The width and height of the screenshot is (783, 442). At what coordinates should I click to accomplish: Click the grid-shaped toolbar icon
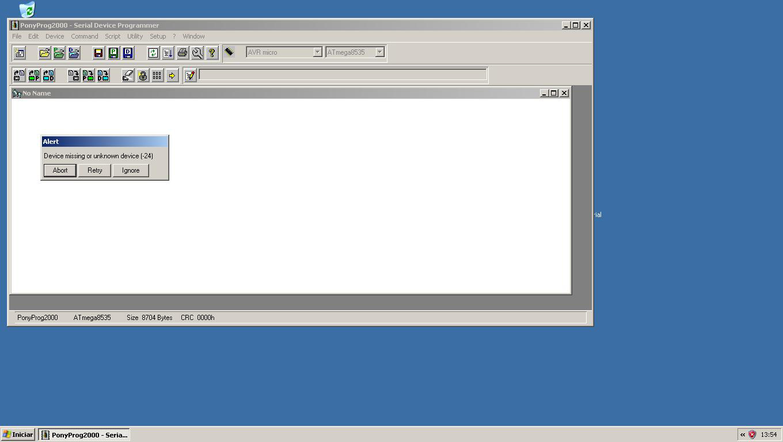pos(157,75)
